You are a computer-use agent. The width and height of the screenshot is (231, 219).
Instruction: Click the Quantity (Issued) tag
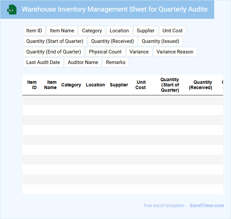[x=161, y=41]
